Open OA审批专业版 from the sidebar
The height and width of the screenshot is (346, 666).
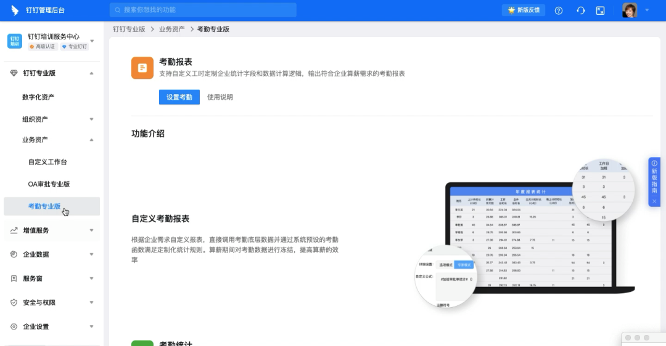(x=49, y=184)
